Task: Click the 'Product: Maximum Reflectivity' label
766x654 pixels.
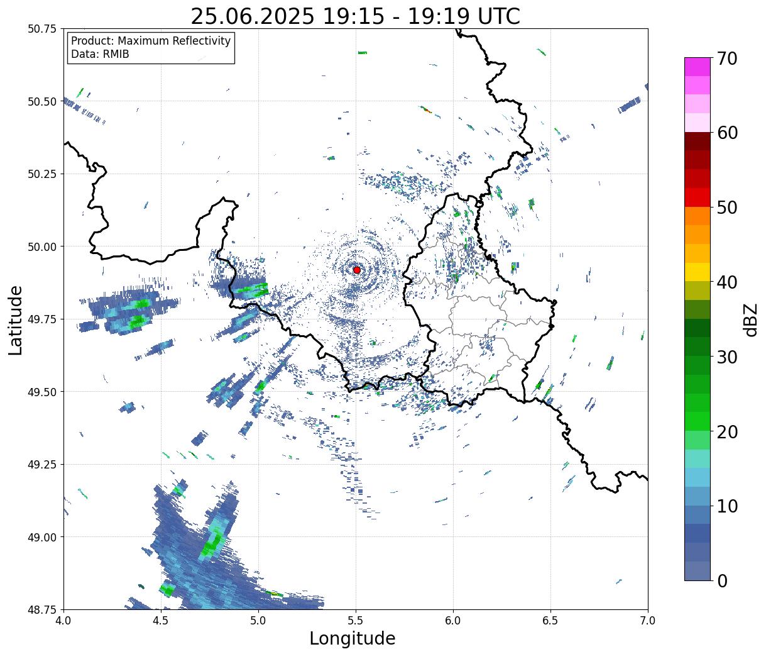Action: pyautogui.click(x=151, y=41)
